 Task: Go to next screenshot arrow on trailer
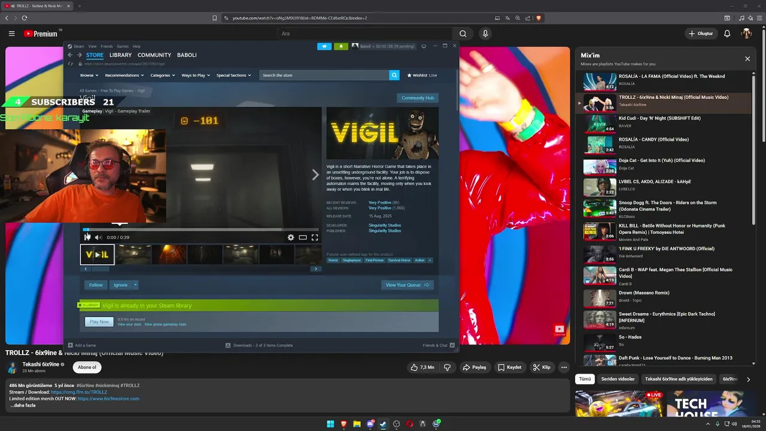pos(315,175)
